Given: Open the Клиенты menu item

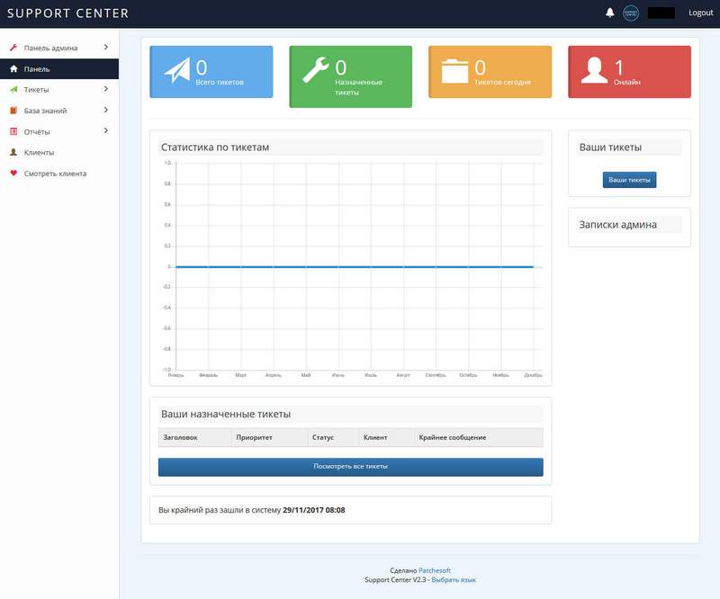Looking at the screenshot, I should pos(39,153).
